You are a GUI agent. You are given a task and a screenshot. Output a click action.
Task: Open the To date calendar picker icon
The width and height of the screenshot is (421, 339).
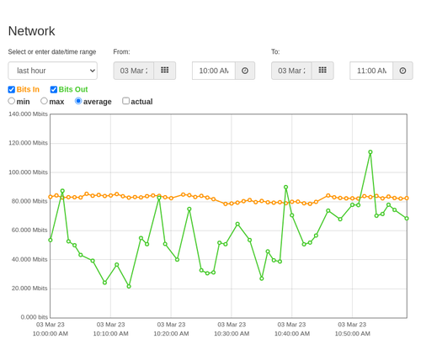(x=322, y=71)
